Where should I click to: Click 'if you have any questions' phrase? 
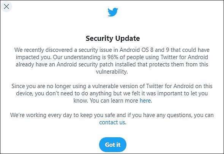tap(160, 115)
